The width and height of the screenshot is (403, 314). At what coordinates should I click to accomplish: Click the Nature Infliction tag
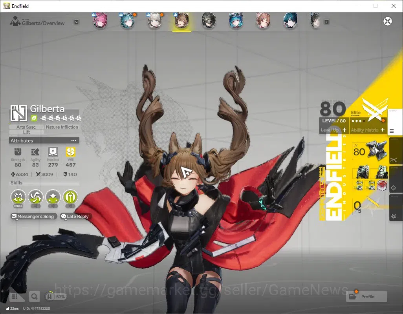(62, 127)
